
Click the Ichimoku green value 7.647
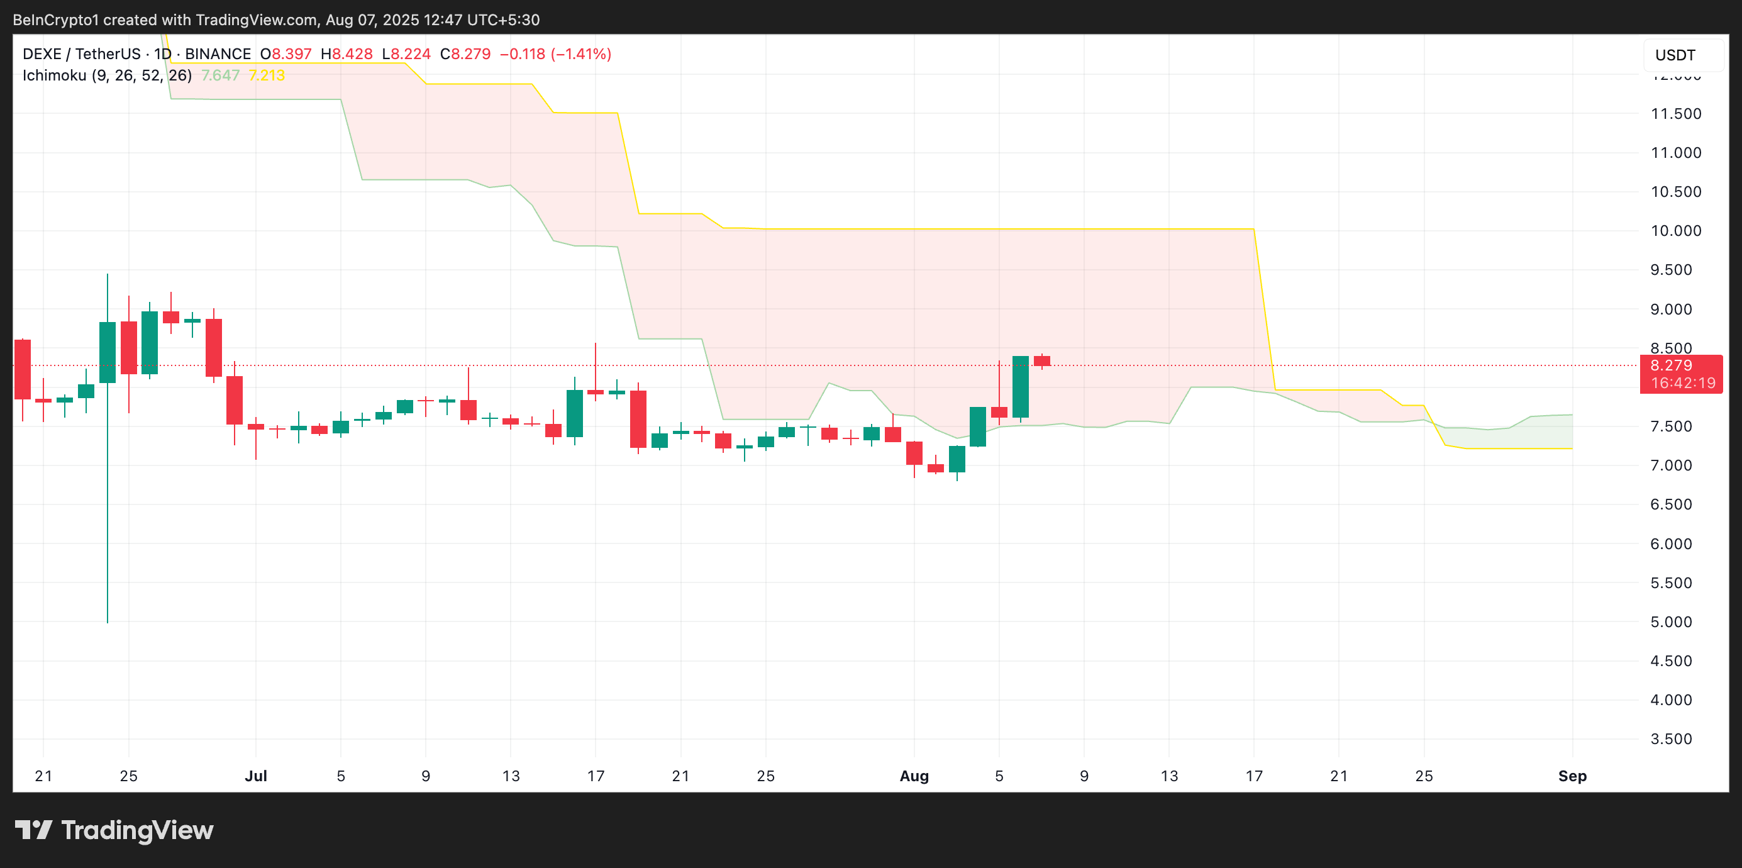(221, 75)
